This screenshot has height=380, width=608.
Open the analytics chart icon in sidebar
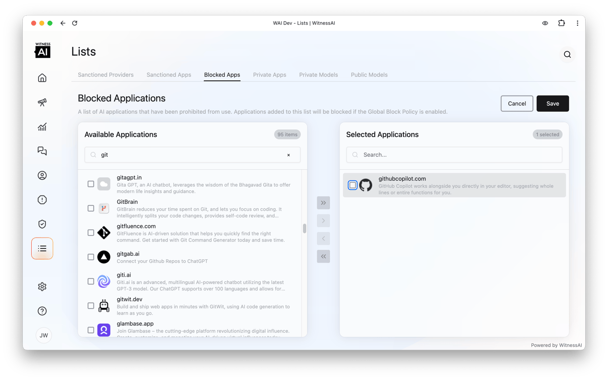point(42,127)
